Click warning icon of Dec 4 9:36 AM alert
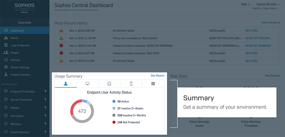The image size is (285, 137). 61,30
